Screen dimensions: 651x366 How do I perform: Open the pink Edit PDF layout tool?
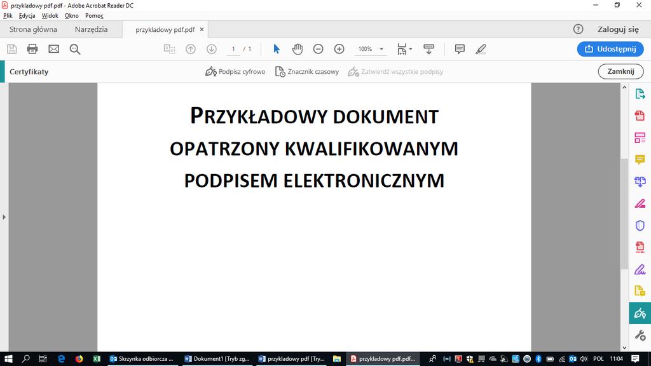point(640,138)
